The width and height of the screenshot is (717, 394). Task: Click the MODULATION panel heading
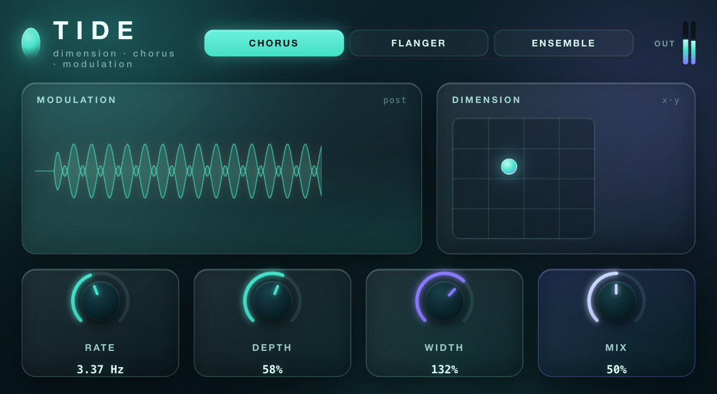click(x=77, y=100)
